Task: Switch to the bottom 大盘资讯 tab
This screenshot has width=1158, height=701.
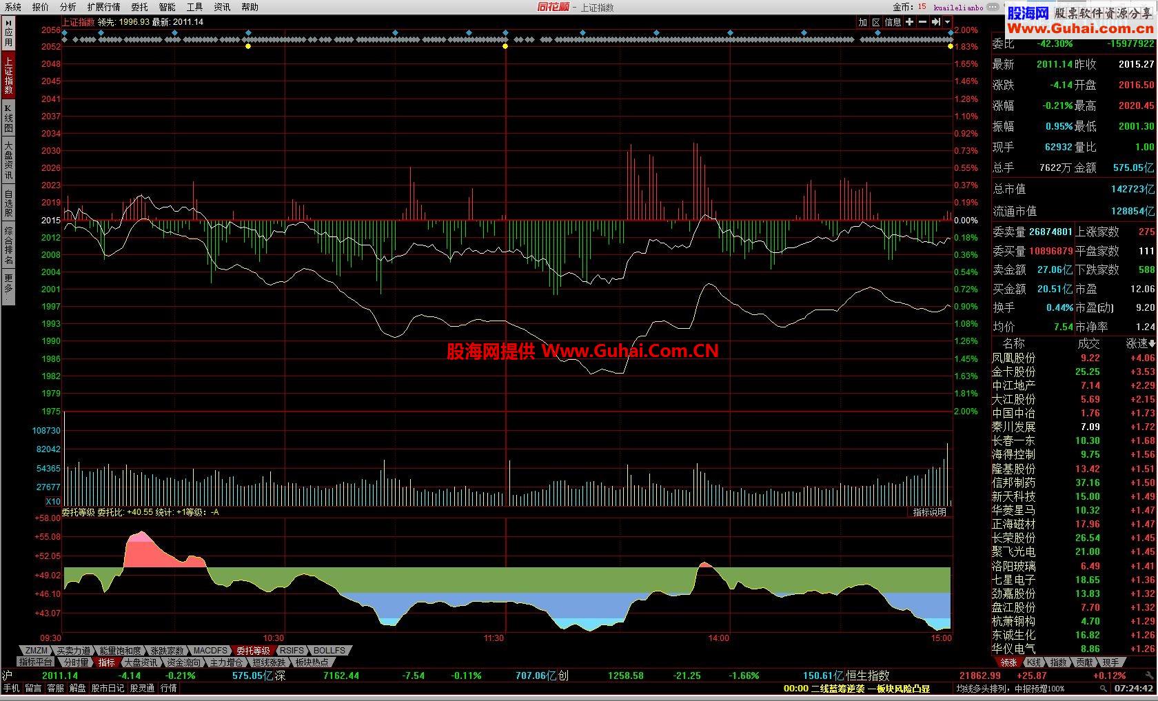Action: point(141,662)
